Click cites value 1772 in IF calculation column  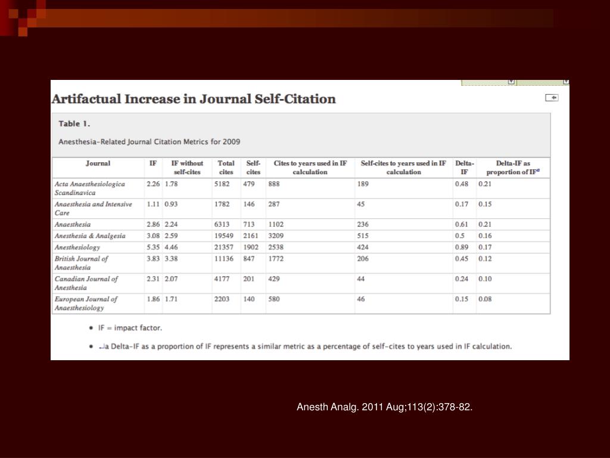coord(276,259)
